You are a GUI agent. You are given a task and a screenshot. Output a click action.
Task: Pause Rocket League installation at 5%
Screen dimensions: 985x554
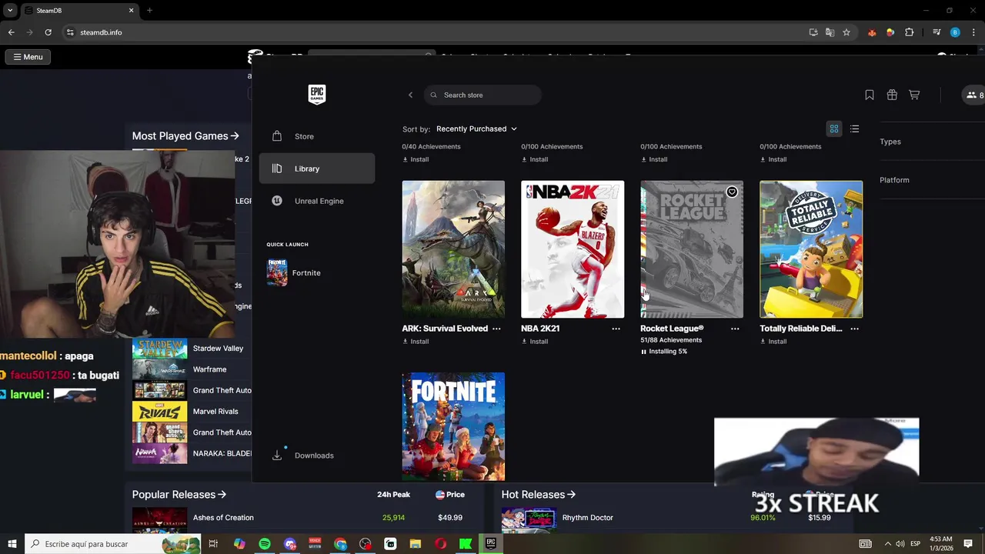(x=644, y=352)
